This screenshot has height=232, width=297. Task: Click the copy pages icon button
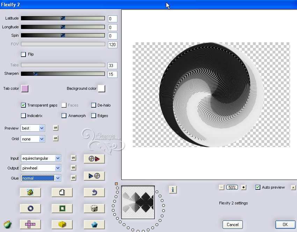62,192
